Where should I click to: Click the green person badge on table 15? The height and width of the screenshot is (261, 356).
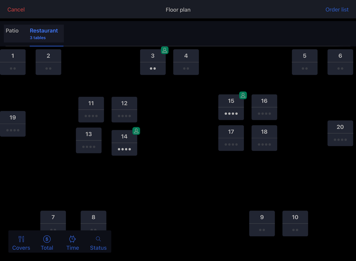[x=243, y=95]
